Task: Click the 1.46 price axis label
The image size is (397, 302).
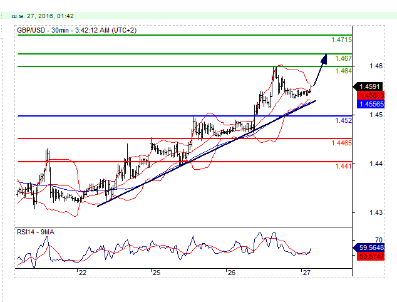Action: pos(376,66)
